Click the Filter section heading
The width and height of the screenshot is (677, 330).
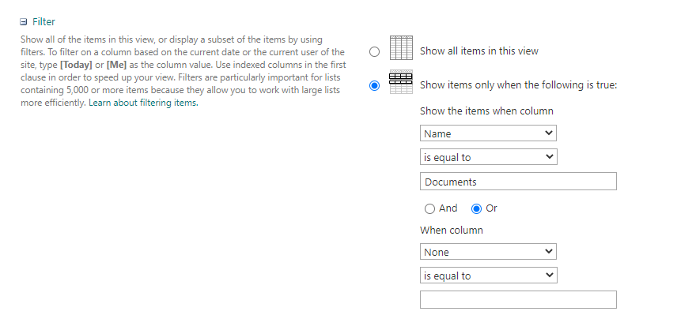[43, 22]
